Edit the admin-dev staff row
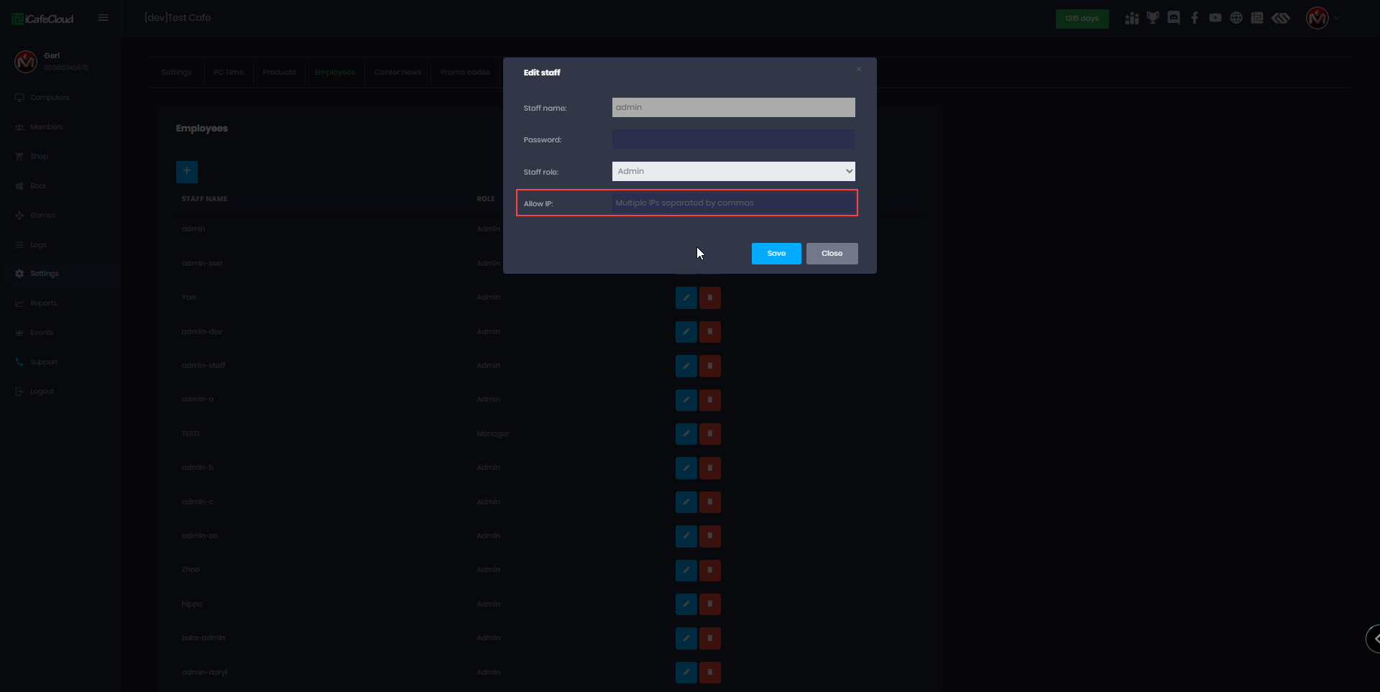The image size is (1380, 692). point(686,332)
